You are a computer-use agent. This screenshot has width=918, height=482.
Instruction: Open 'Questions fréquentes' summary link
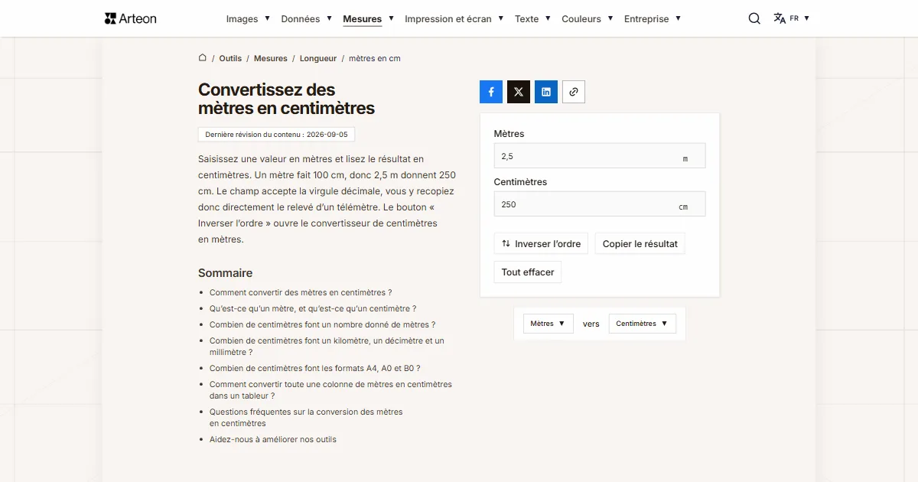306,418
